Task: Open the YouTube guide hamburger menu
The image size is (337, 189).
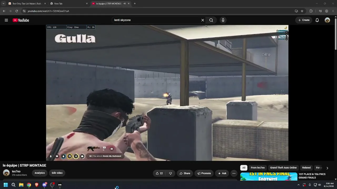Action: 6,20
